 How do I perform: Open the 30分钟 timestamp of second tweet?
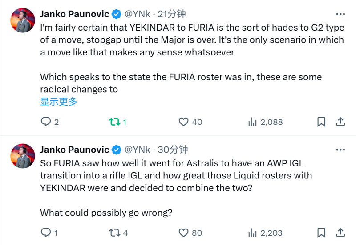[x=173, y=150]
